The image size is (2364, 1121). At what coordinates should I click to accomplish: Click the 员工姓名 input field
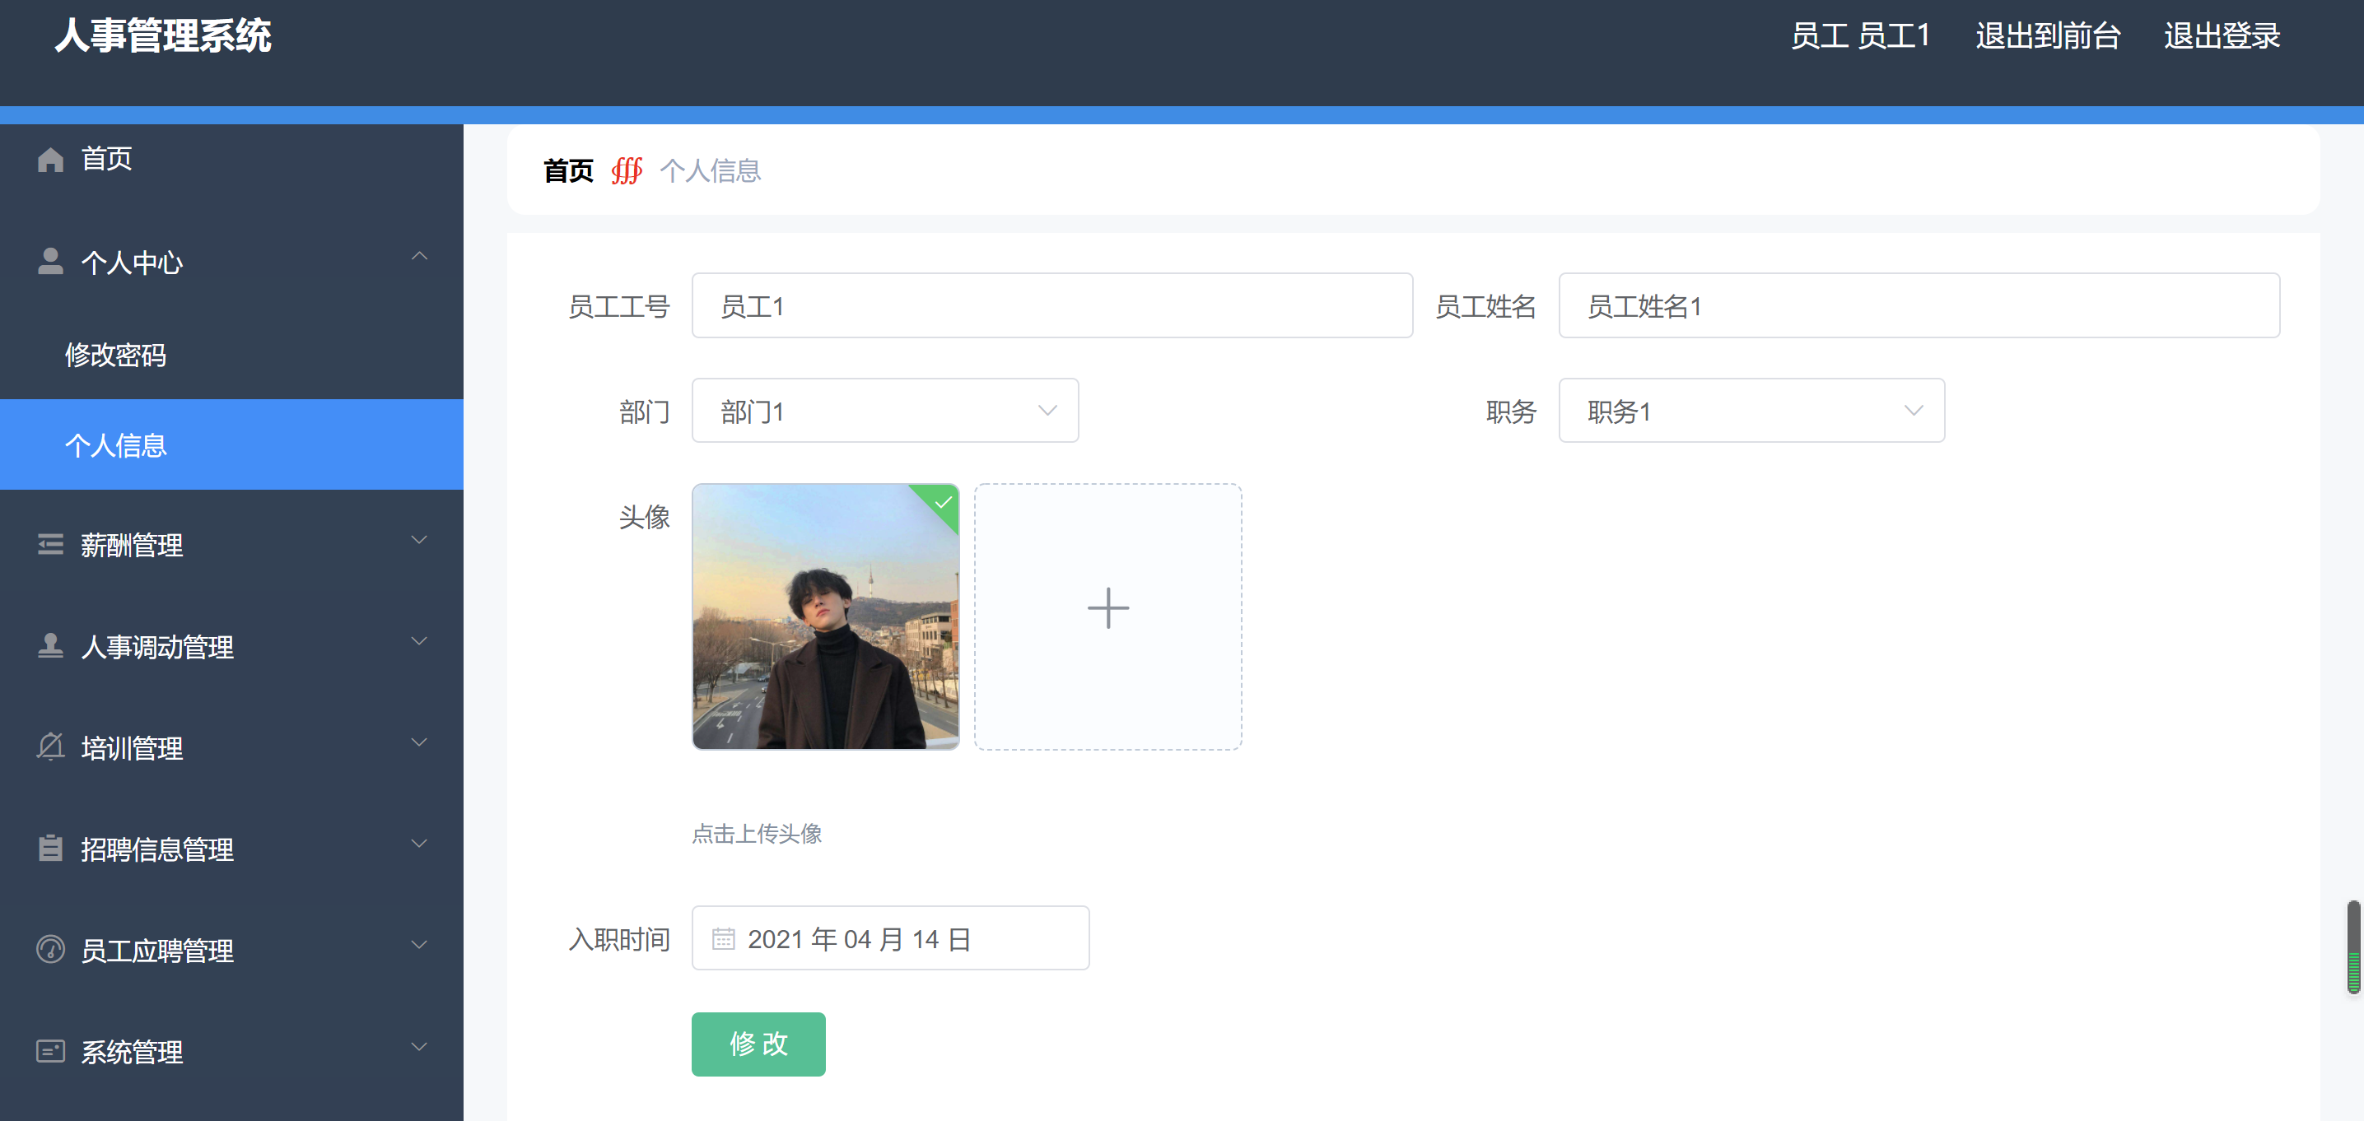click(1917, 305)
